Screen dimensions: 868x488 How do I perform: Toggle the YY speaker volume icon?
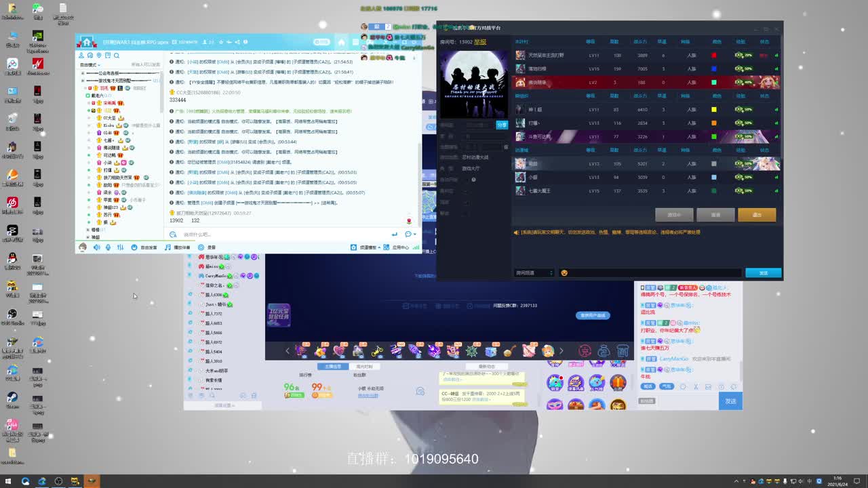click(x=96, y=247)
